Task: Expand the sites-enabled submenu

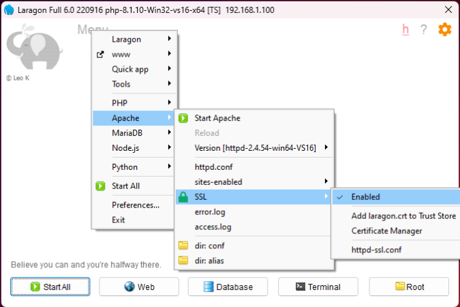Action: (254, 182)
